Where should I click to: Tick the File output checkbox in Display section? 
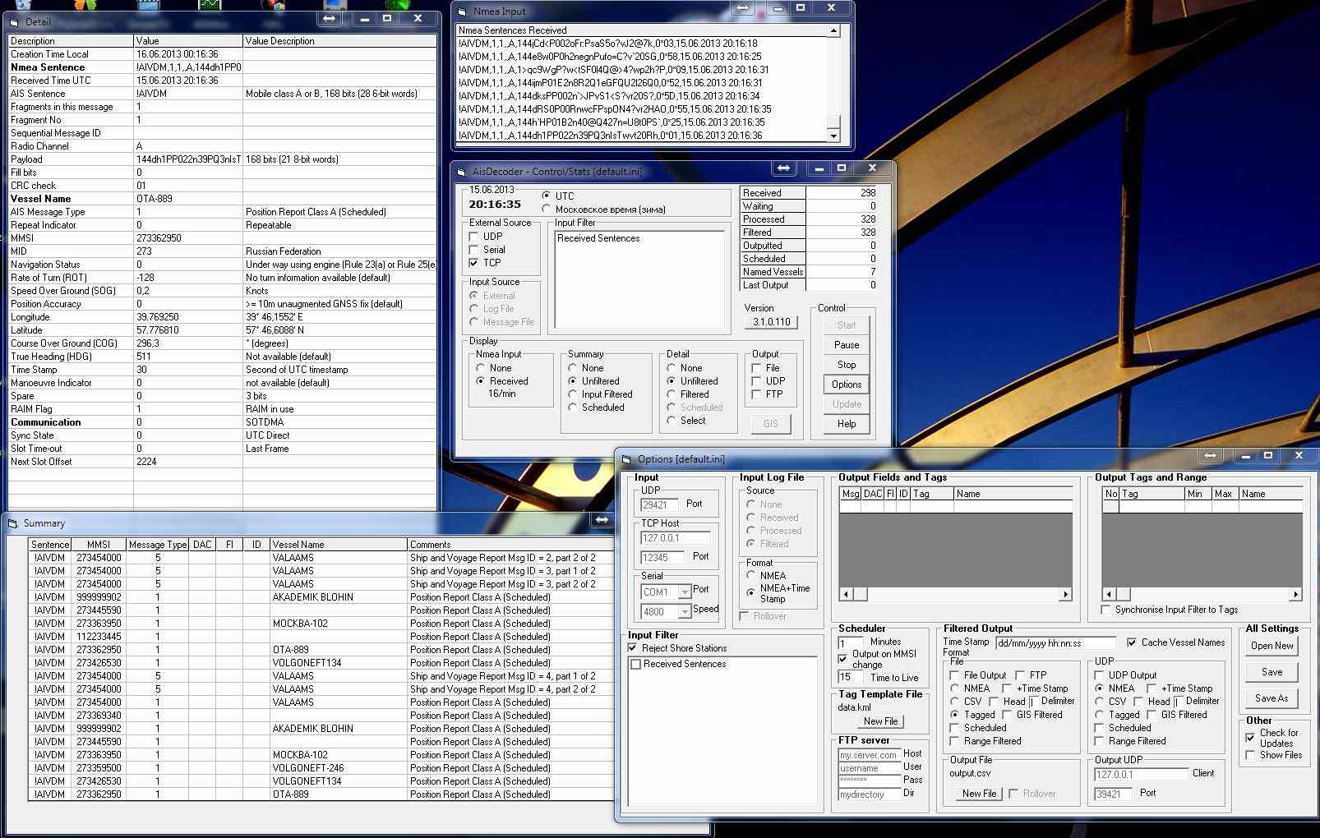coord(756,368)
